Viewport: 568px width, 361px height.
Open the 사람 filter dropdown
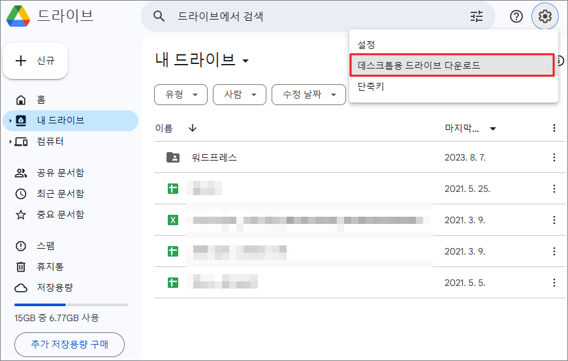pyautogui.click(x=240, y=95)
